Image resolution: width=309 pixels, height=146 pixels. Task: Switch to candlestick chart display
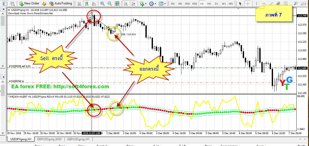point(86,3)
